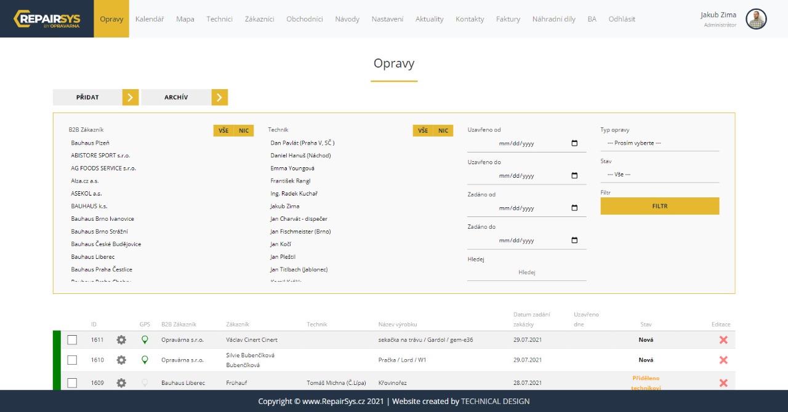Viewport: 788px width, 412px height.
Task: Click the arrow next to Přidat
Action: point(131,97)
